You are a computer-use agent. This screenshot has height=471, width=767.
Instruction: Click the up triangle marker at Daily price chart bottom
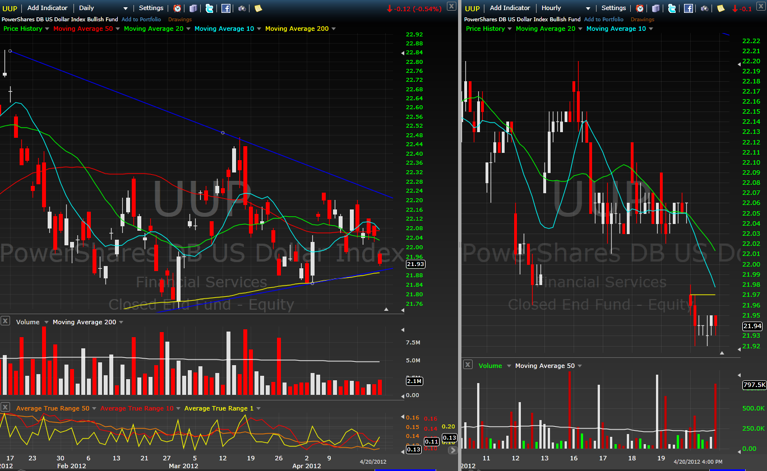[386, 309]
